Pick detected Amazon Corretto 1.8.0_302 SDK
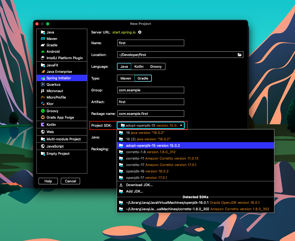The height and width of the screenshot is (241, 295). [x=195, y=209]
